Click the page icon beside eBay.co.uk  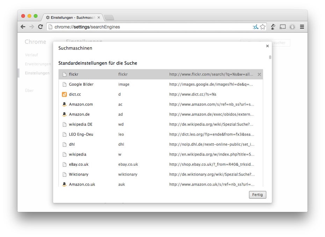click(x=64, y=164)
